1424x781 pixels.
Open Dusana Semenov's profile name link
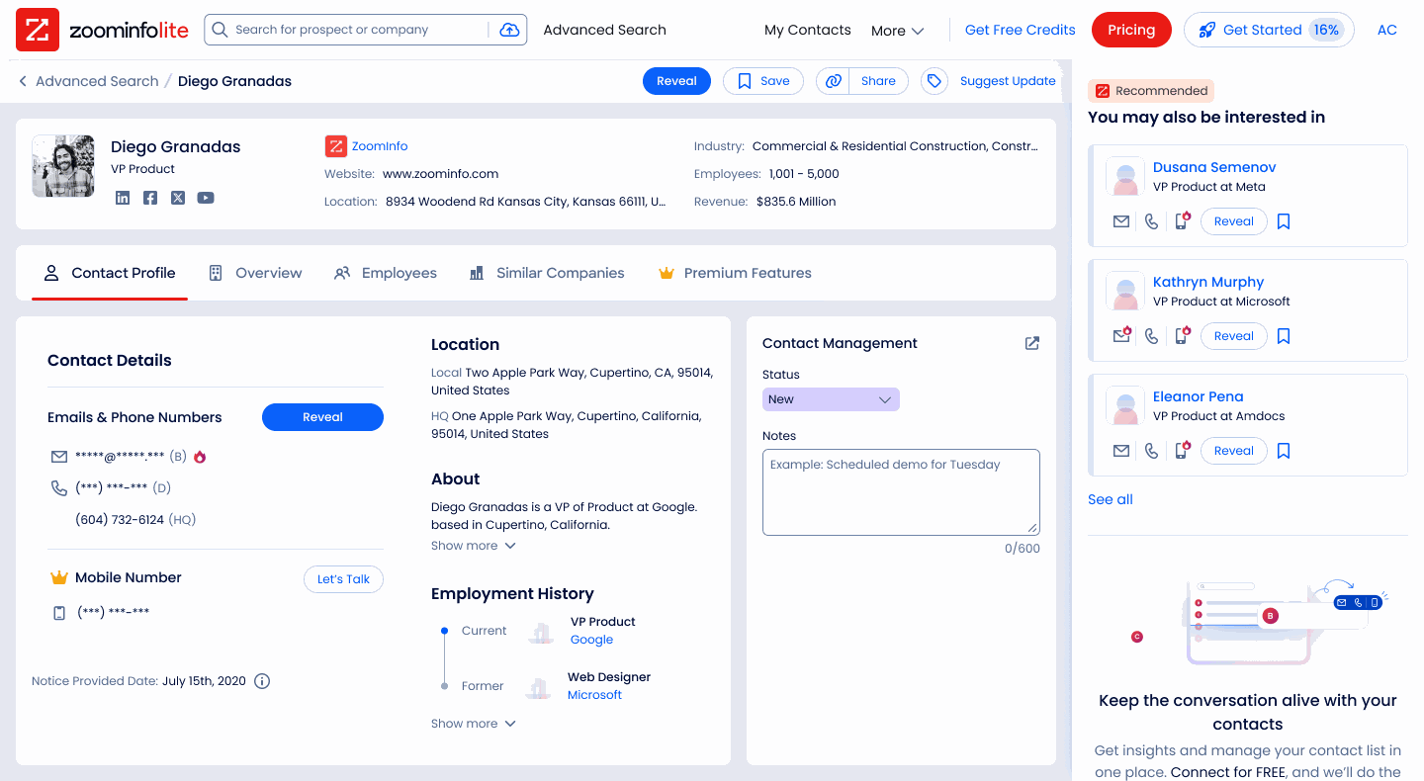1214,167
